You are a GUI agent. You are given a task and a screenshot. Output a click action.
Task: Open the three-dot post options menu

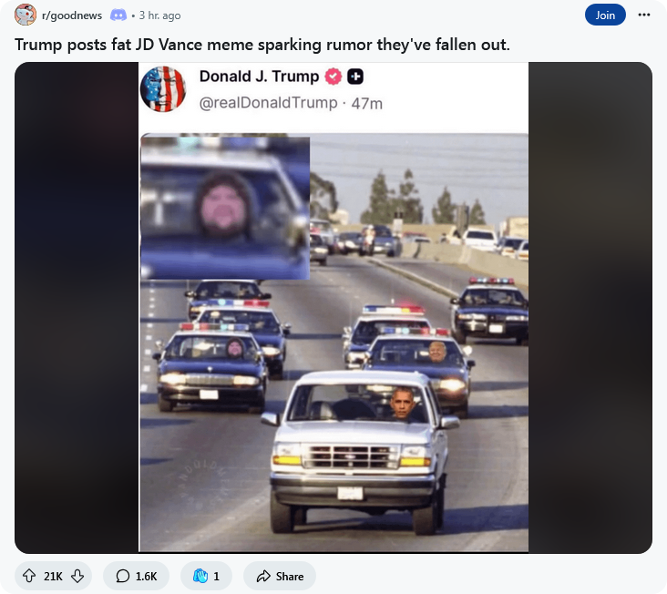tap(643, 15)
